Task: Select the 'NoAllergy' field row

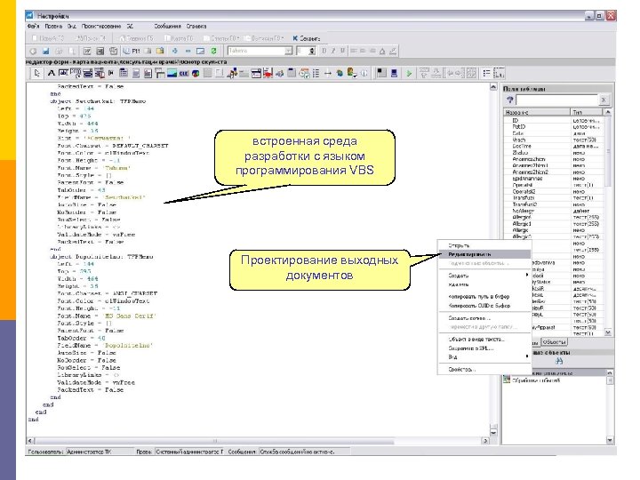Action: (554, 211)
